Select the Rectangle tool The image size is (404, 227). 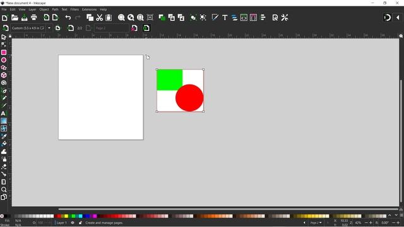point(4,52)
